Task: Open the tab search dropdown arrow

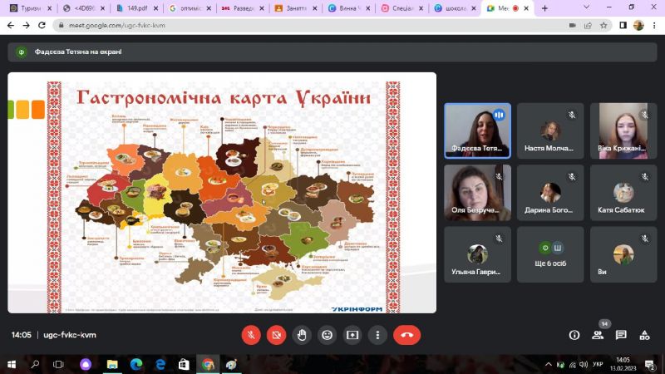Action: pos(587,7)
